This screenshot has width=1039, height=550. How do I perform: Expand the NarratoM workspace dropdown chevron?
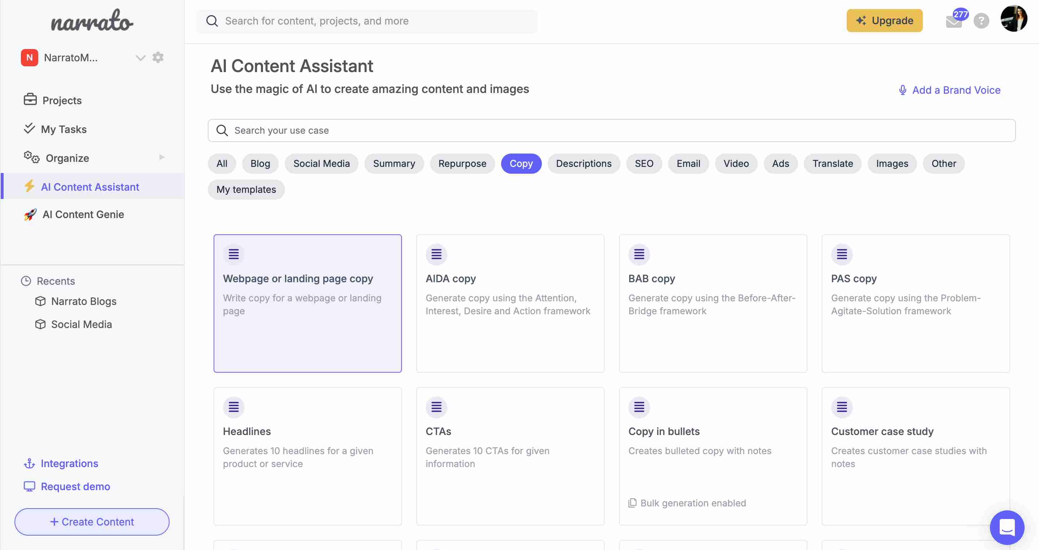(140, 58)
